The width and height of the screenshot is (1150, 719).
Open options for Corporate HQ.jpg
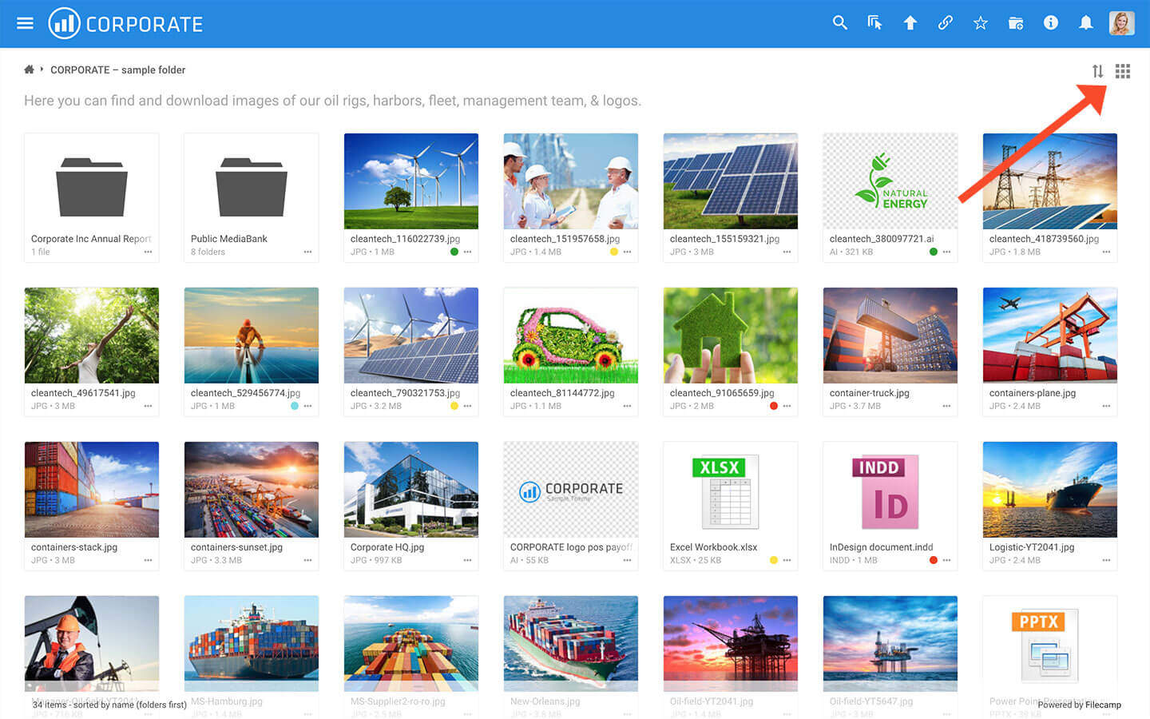[467, 560]
